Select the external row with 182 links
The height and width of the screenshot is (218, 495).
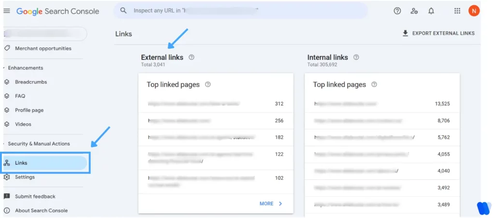[216, 138]
